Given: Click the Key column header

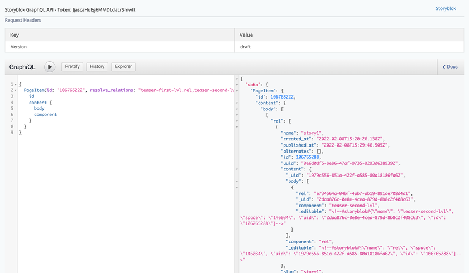Looking at the screenshot, I should tap(15, 35).
